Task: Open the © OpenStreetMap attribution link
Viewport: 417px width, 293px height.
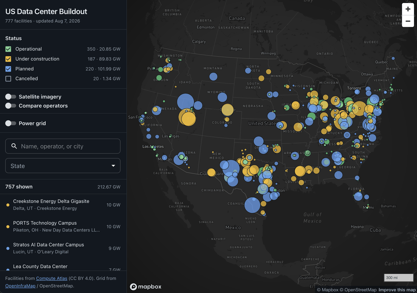Action: (x=358, y=290)
